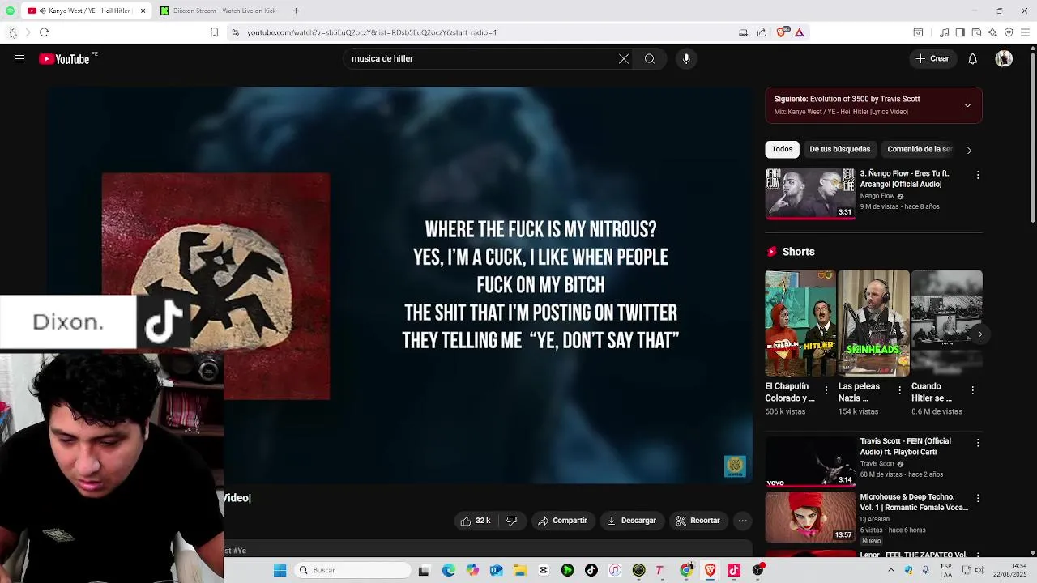This screenshot has width=1037, height=583.
Task: Select Contenido de la serie chip
Action: pos(920,149)
